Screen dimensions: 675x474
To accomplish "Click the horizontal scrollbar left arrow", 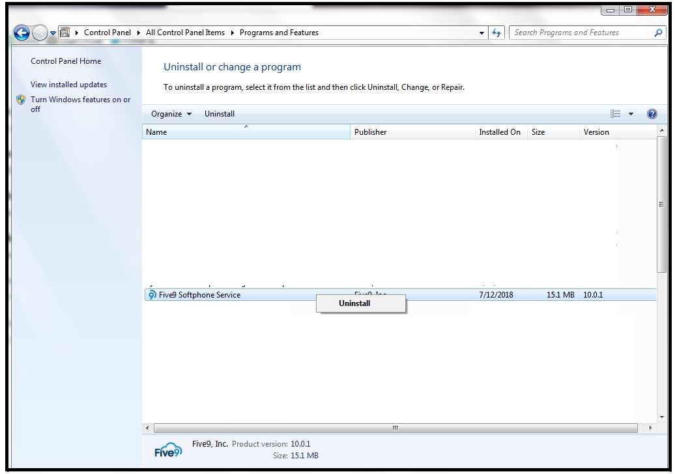I will tap(147, 428).
